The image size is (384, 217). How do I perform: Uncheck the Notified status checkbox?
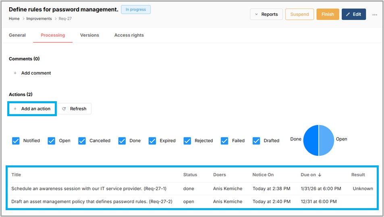click(16, 141)
